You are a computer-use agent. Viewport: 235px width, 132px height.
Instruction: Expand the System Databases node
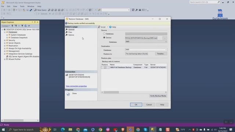click(7, 35)
